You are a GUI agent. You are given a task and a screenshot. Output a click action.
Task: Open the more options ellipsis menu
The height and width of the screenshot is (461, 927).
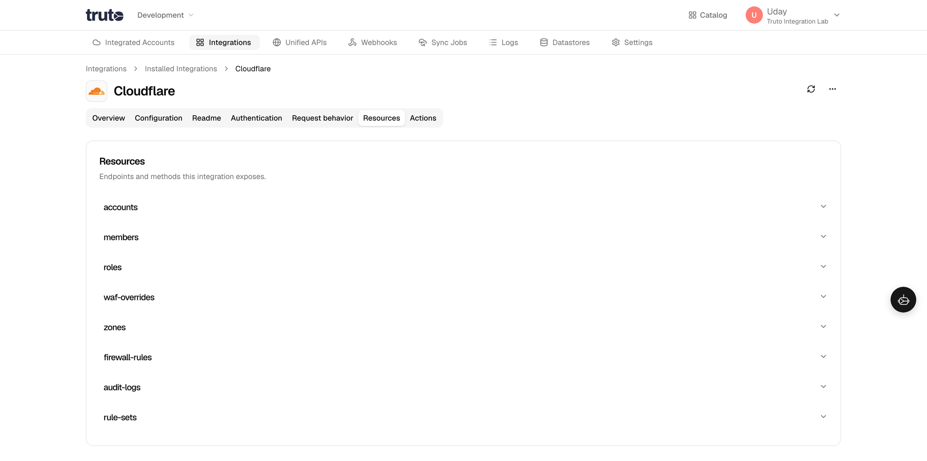tap(832, 89)
